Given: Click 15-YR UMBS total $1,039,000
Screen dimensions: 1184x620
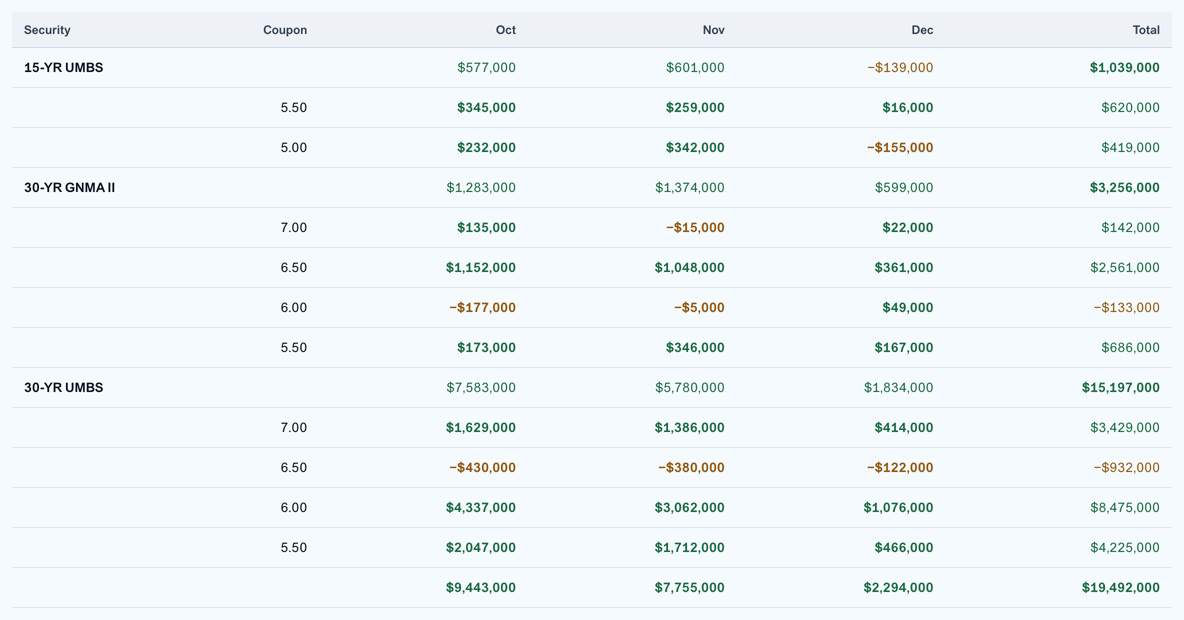Looking at the screenshot, I should tap(1124, 67).
